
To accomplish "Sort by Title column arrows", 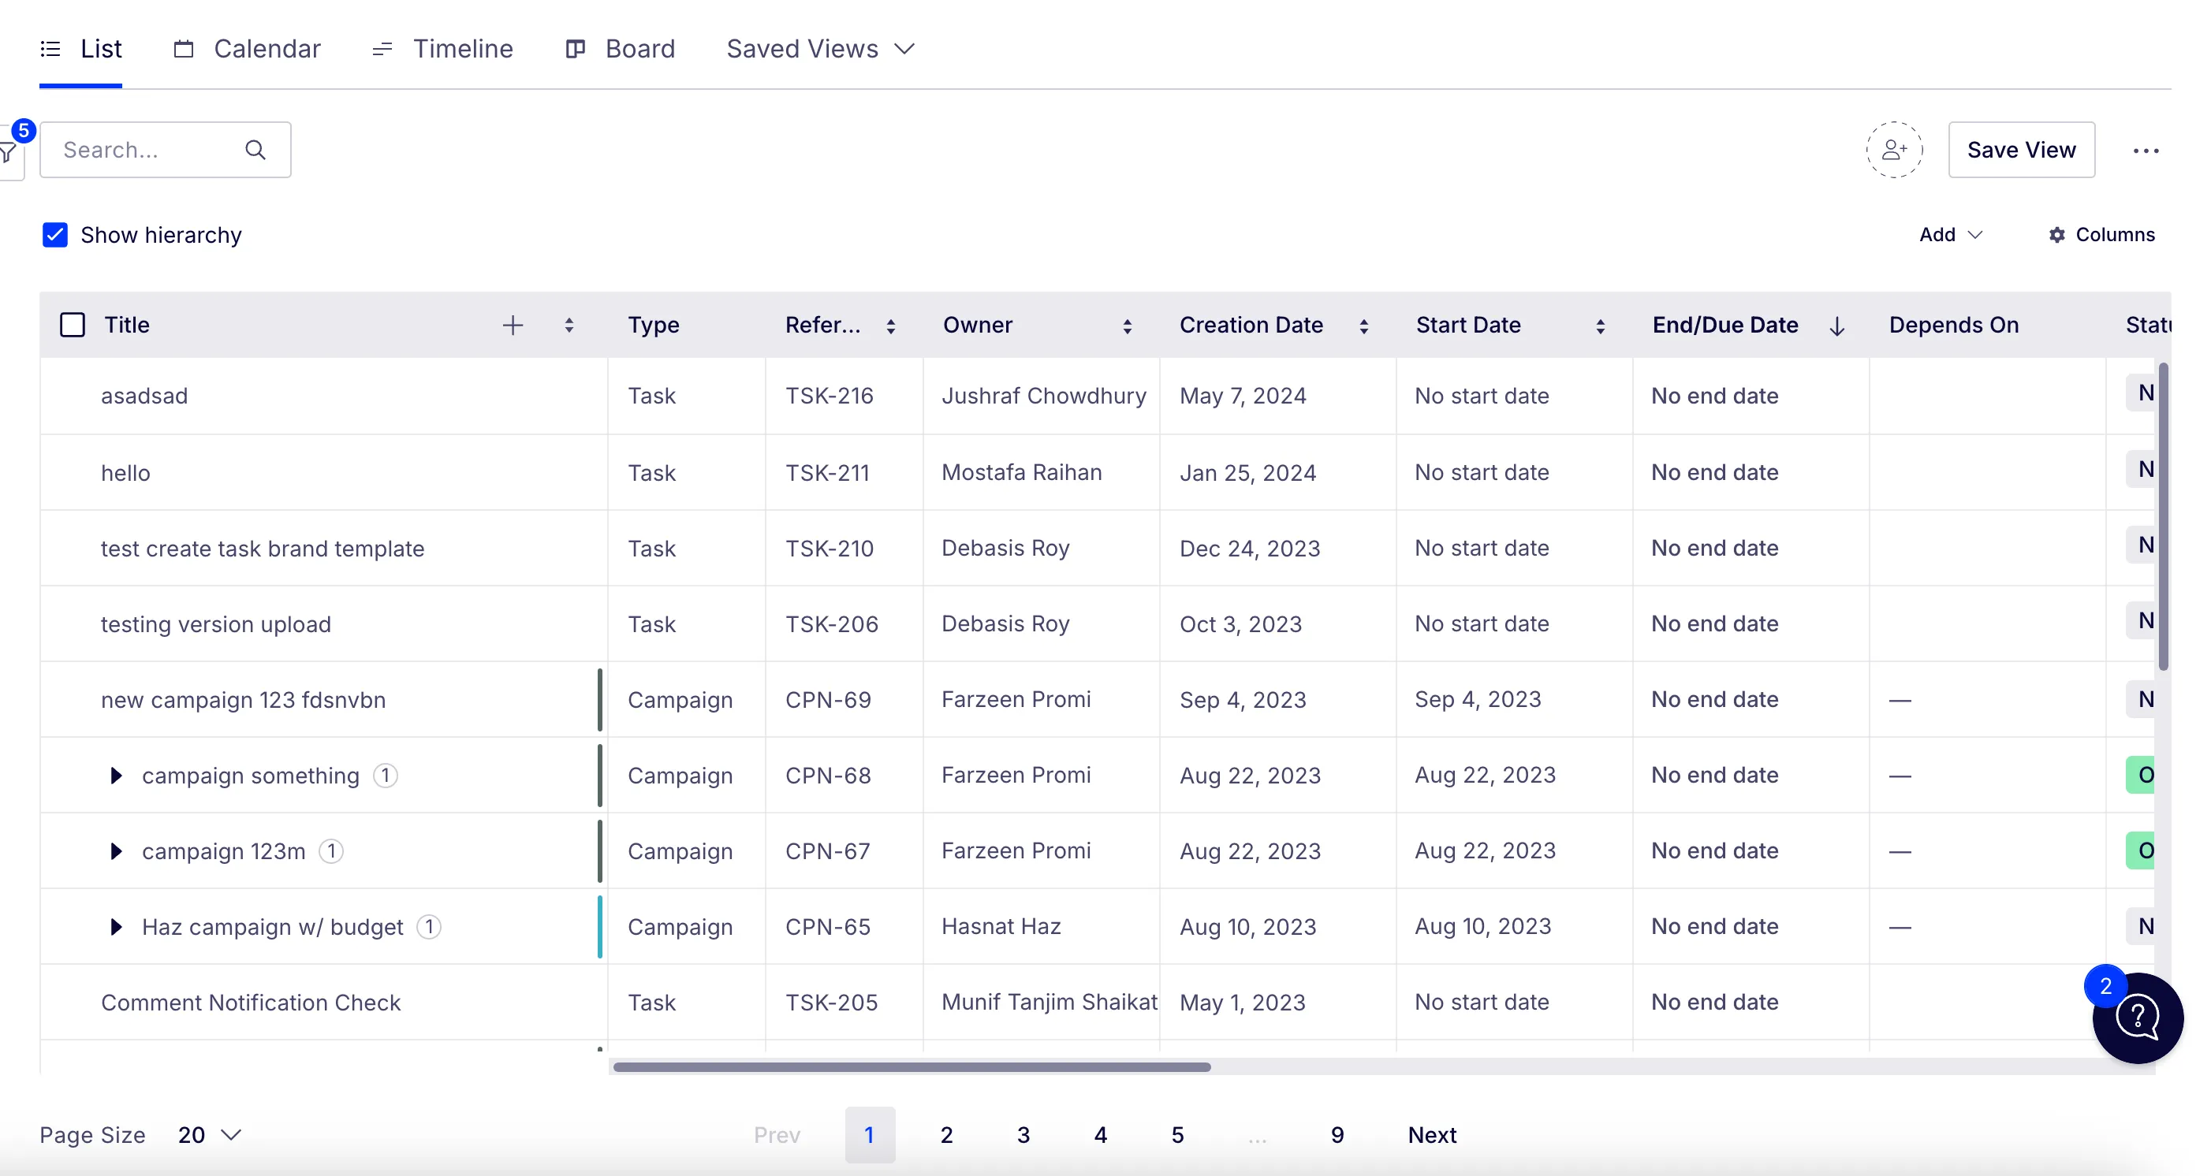I will 569,325.
